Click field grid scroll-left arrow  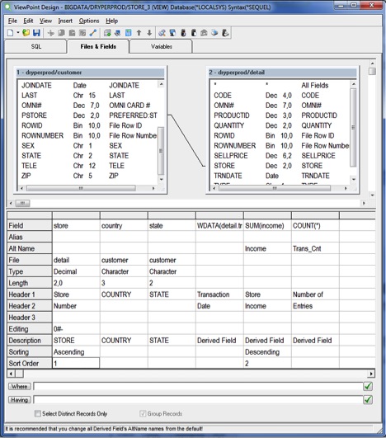pos(11,374)
